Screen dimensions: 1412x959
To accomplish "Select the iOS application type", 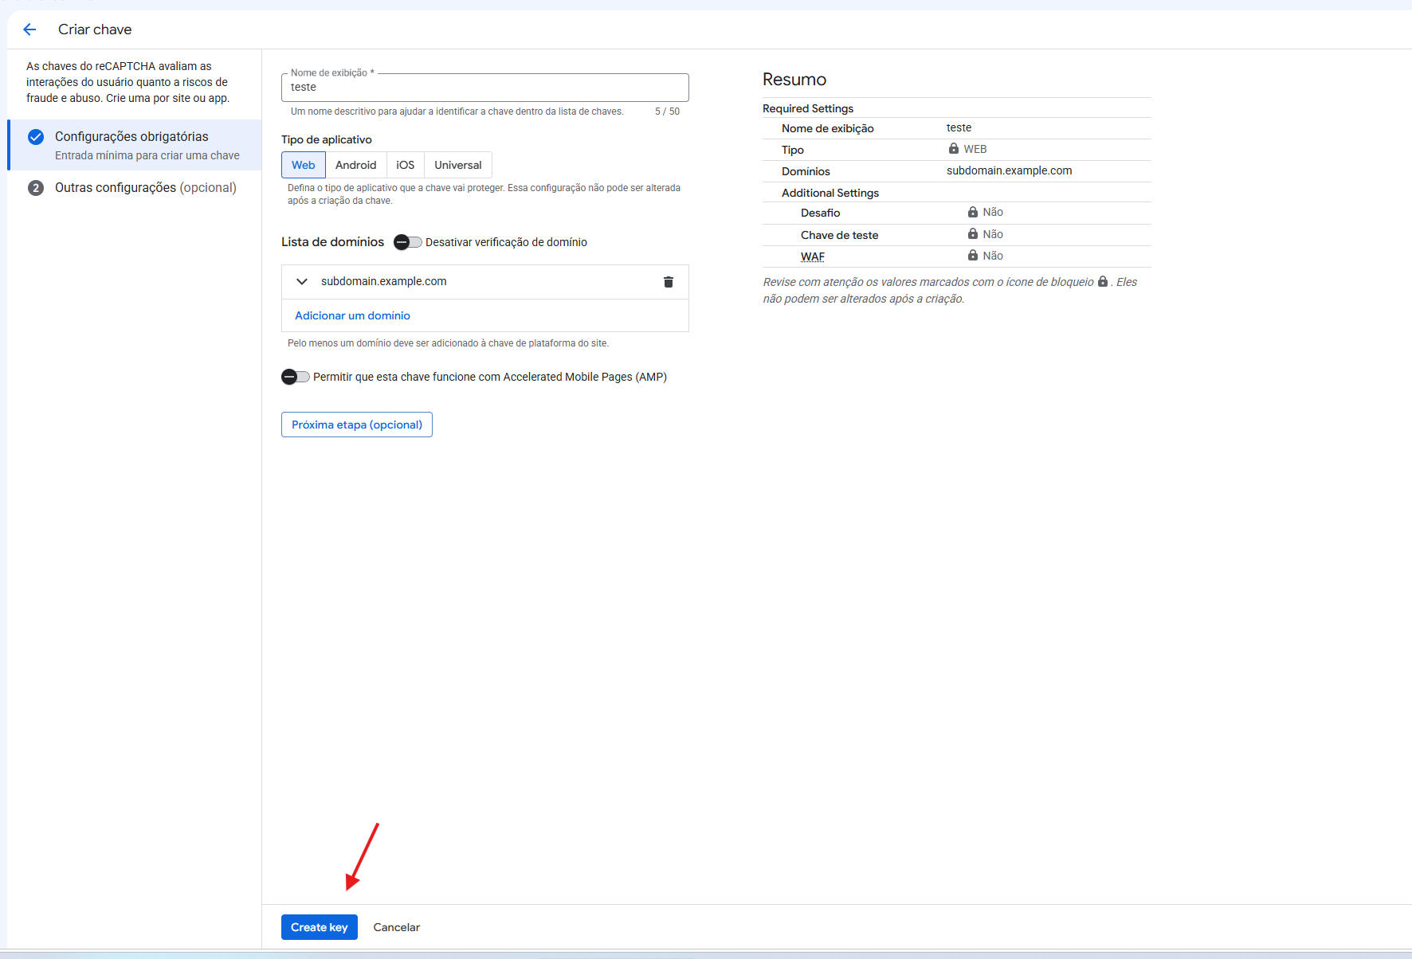I will (x=406, y=165).
